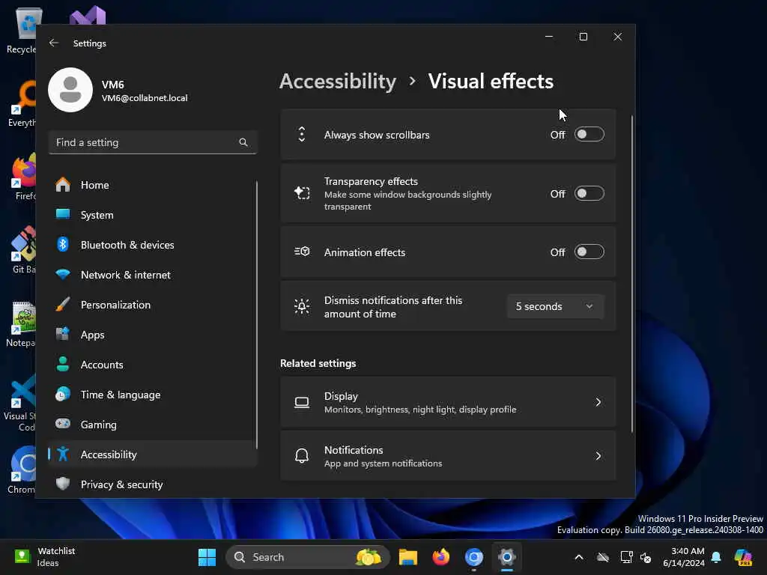Toggle Always show scrollbars switch
The image size is (767, 575).
(x=589, y=135)
